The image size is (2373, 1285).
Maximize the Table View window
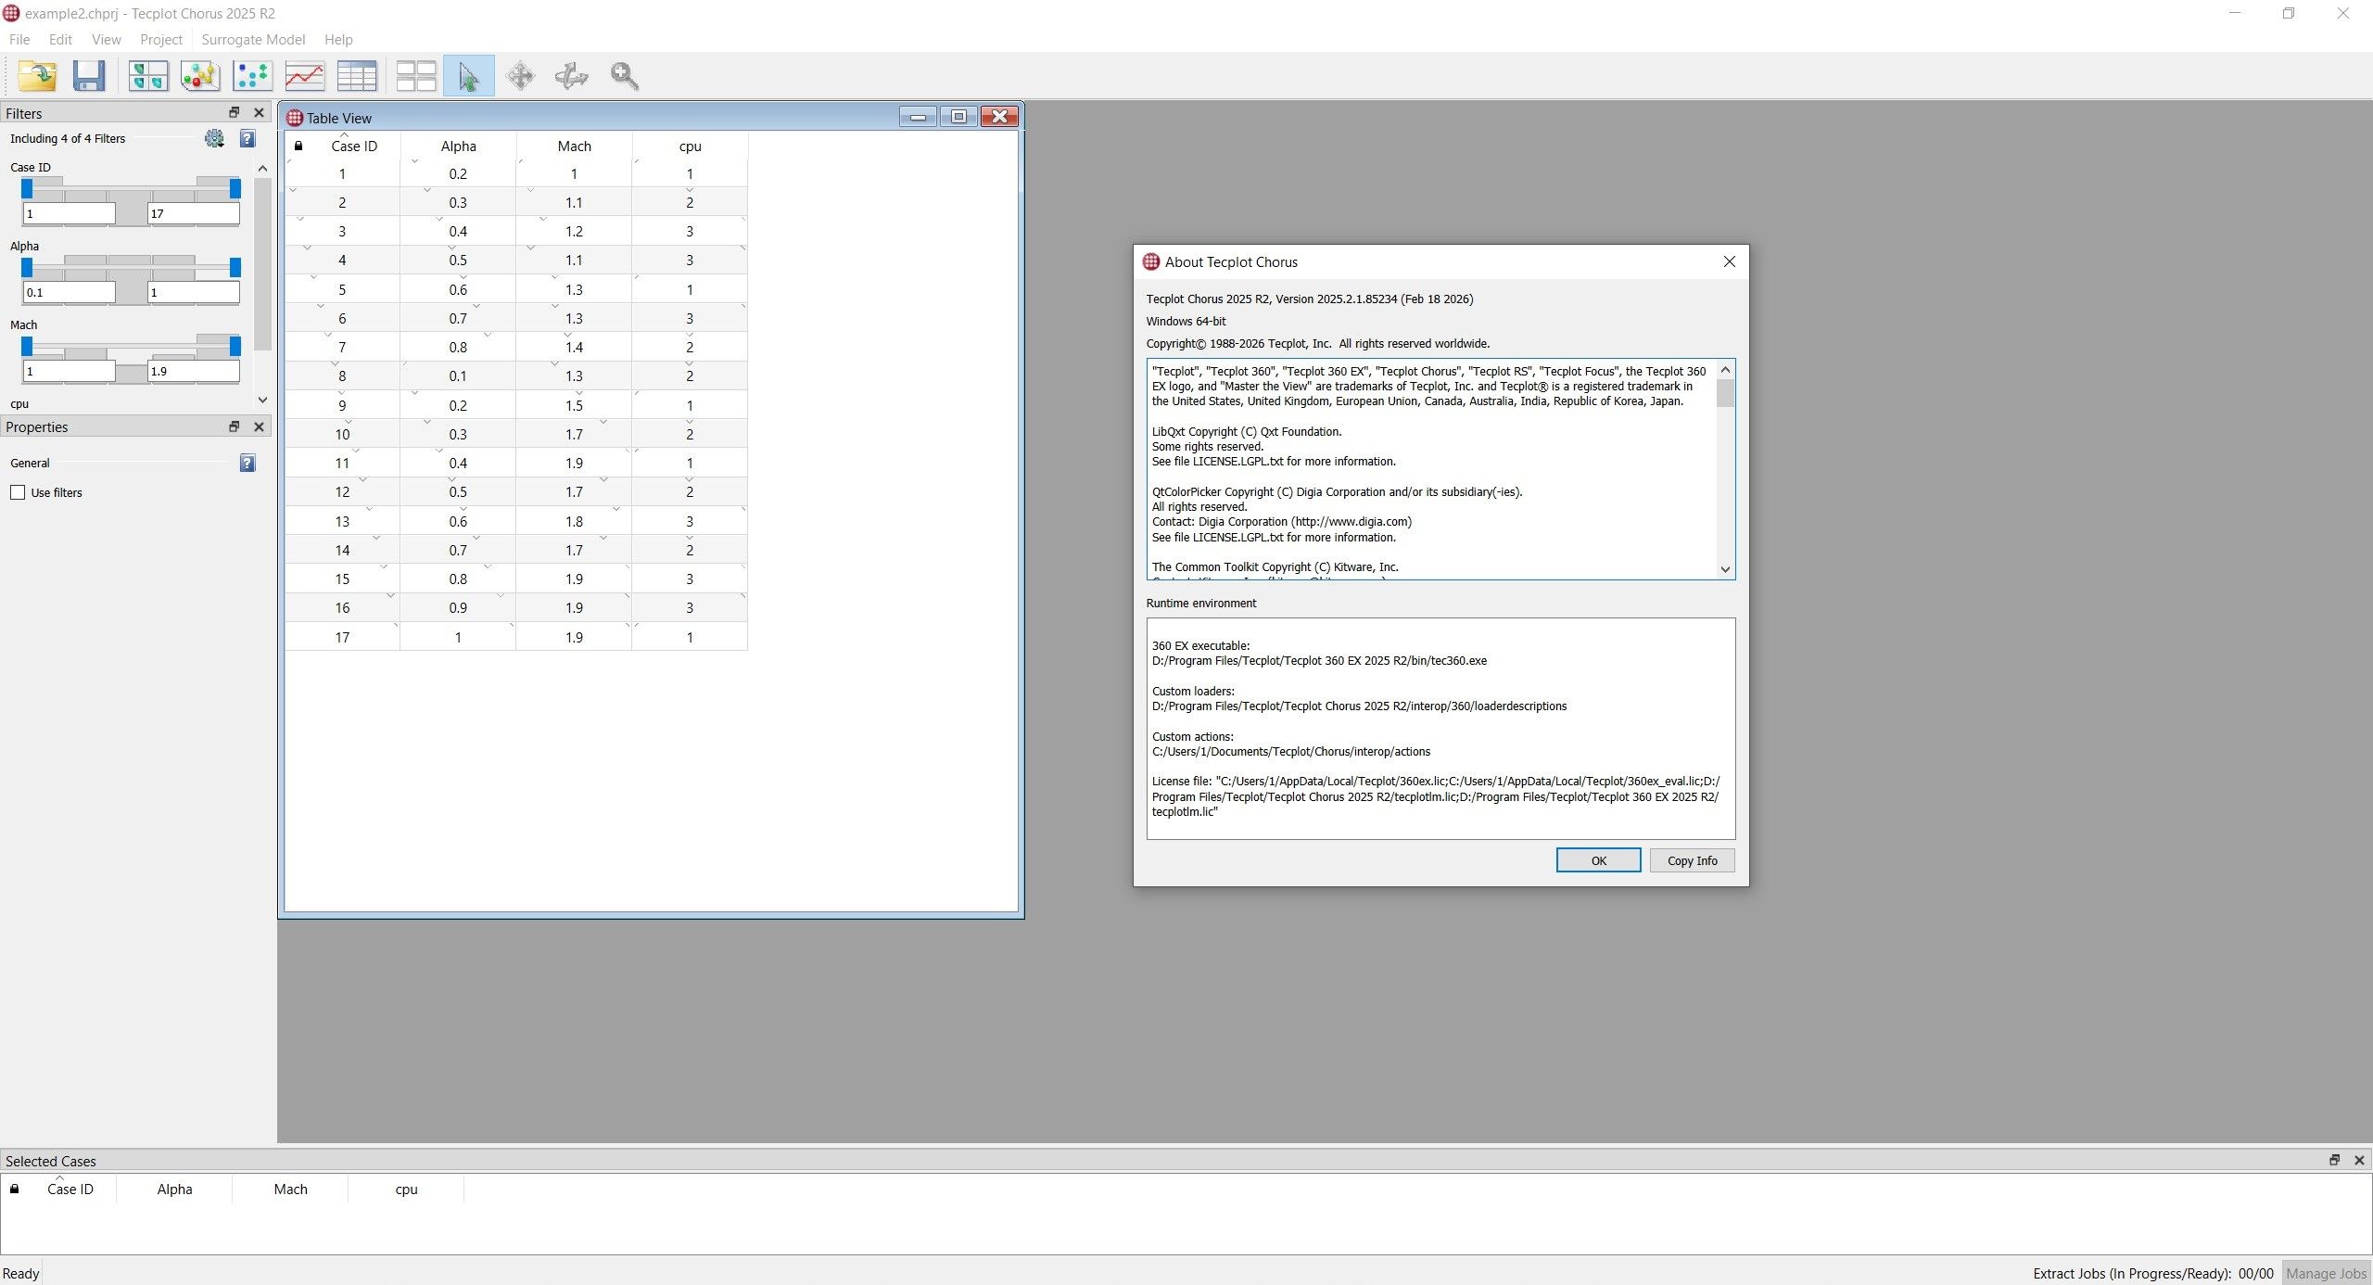pyautogui.click(x=958, y=117)
